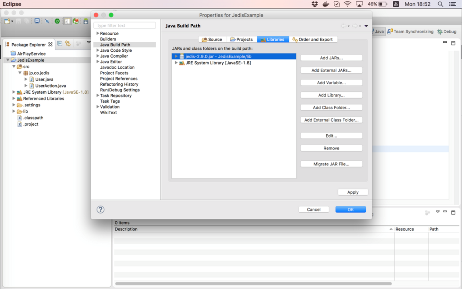The height and width of the screenshot is (289, 462).
Task: Select UserAction.java in Package Explorer
Action: pos(50,86)
